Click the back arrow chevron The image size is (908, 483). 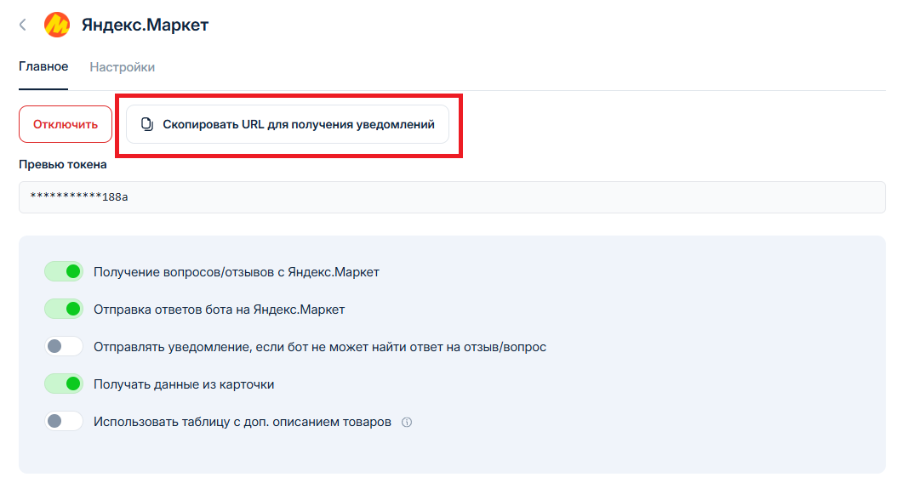(23, 26)
